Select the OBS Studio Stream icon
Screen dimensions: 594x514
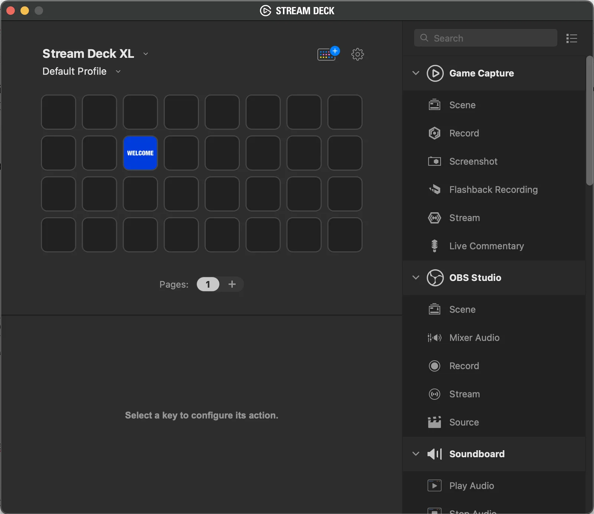[x=435, y=394]
